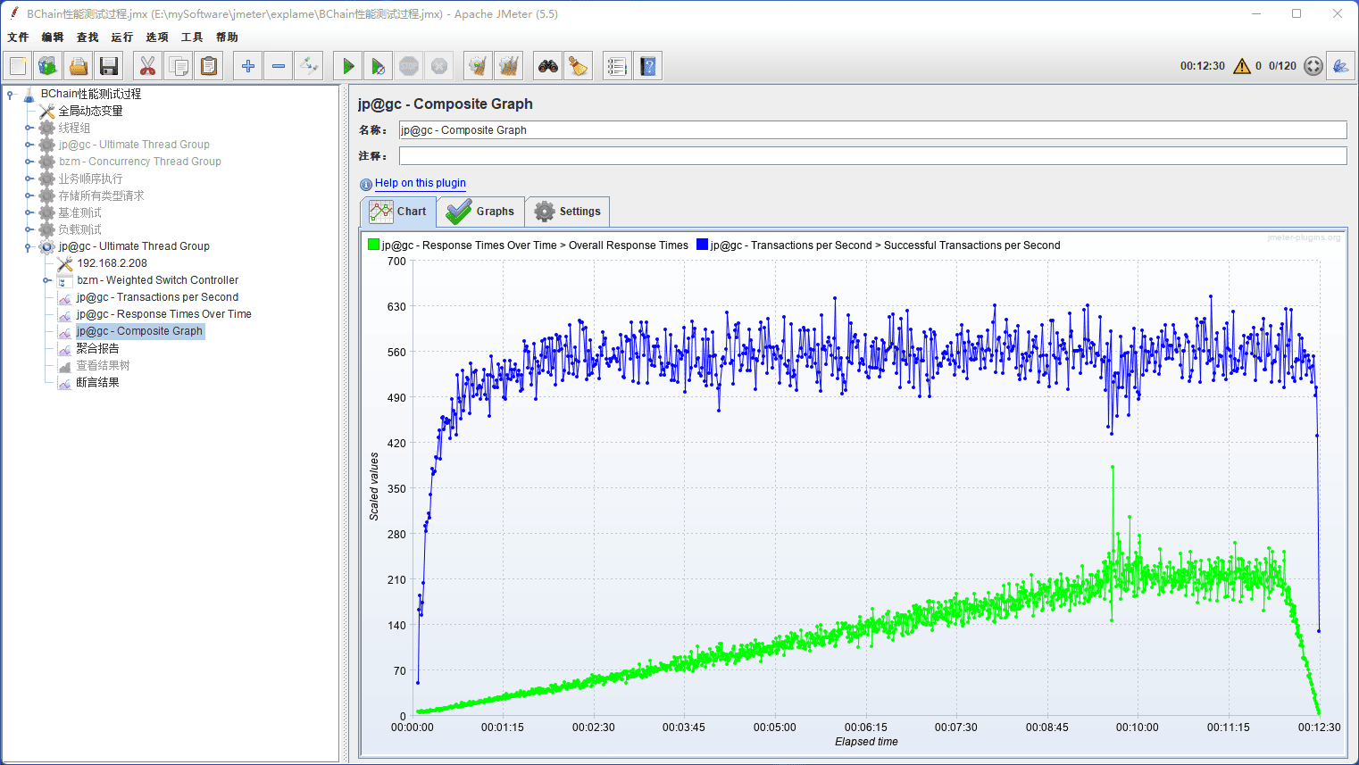Click the Clear All results icon

508,66
